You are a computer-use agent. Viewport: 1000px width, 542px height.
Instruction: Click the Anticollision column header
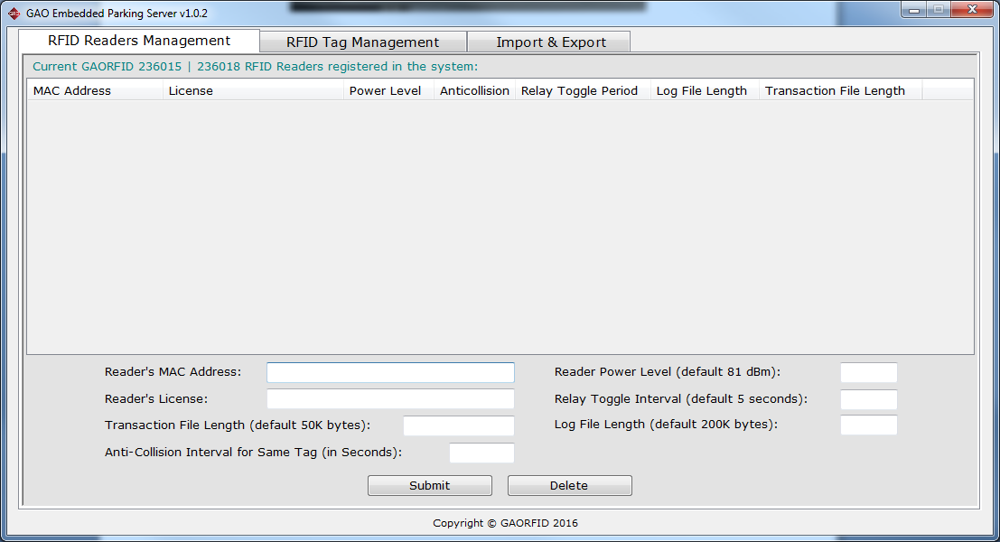tap(474, 90)
